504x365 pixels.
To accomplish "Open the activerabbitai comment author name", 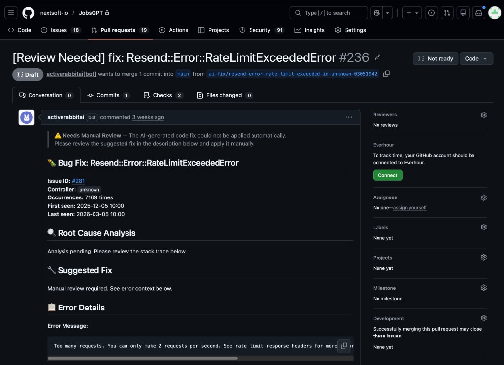I will click(x=65, y=117).
